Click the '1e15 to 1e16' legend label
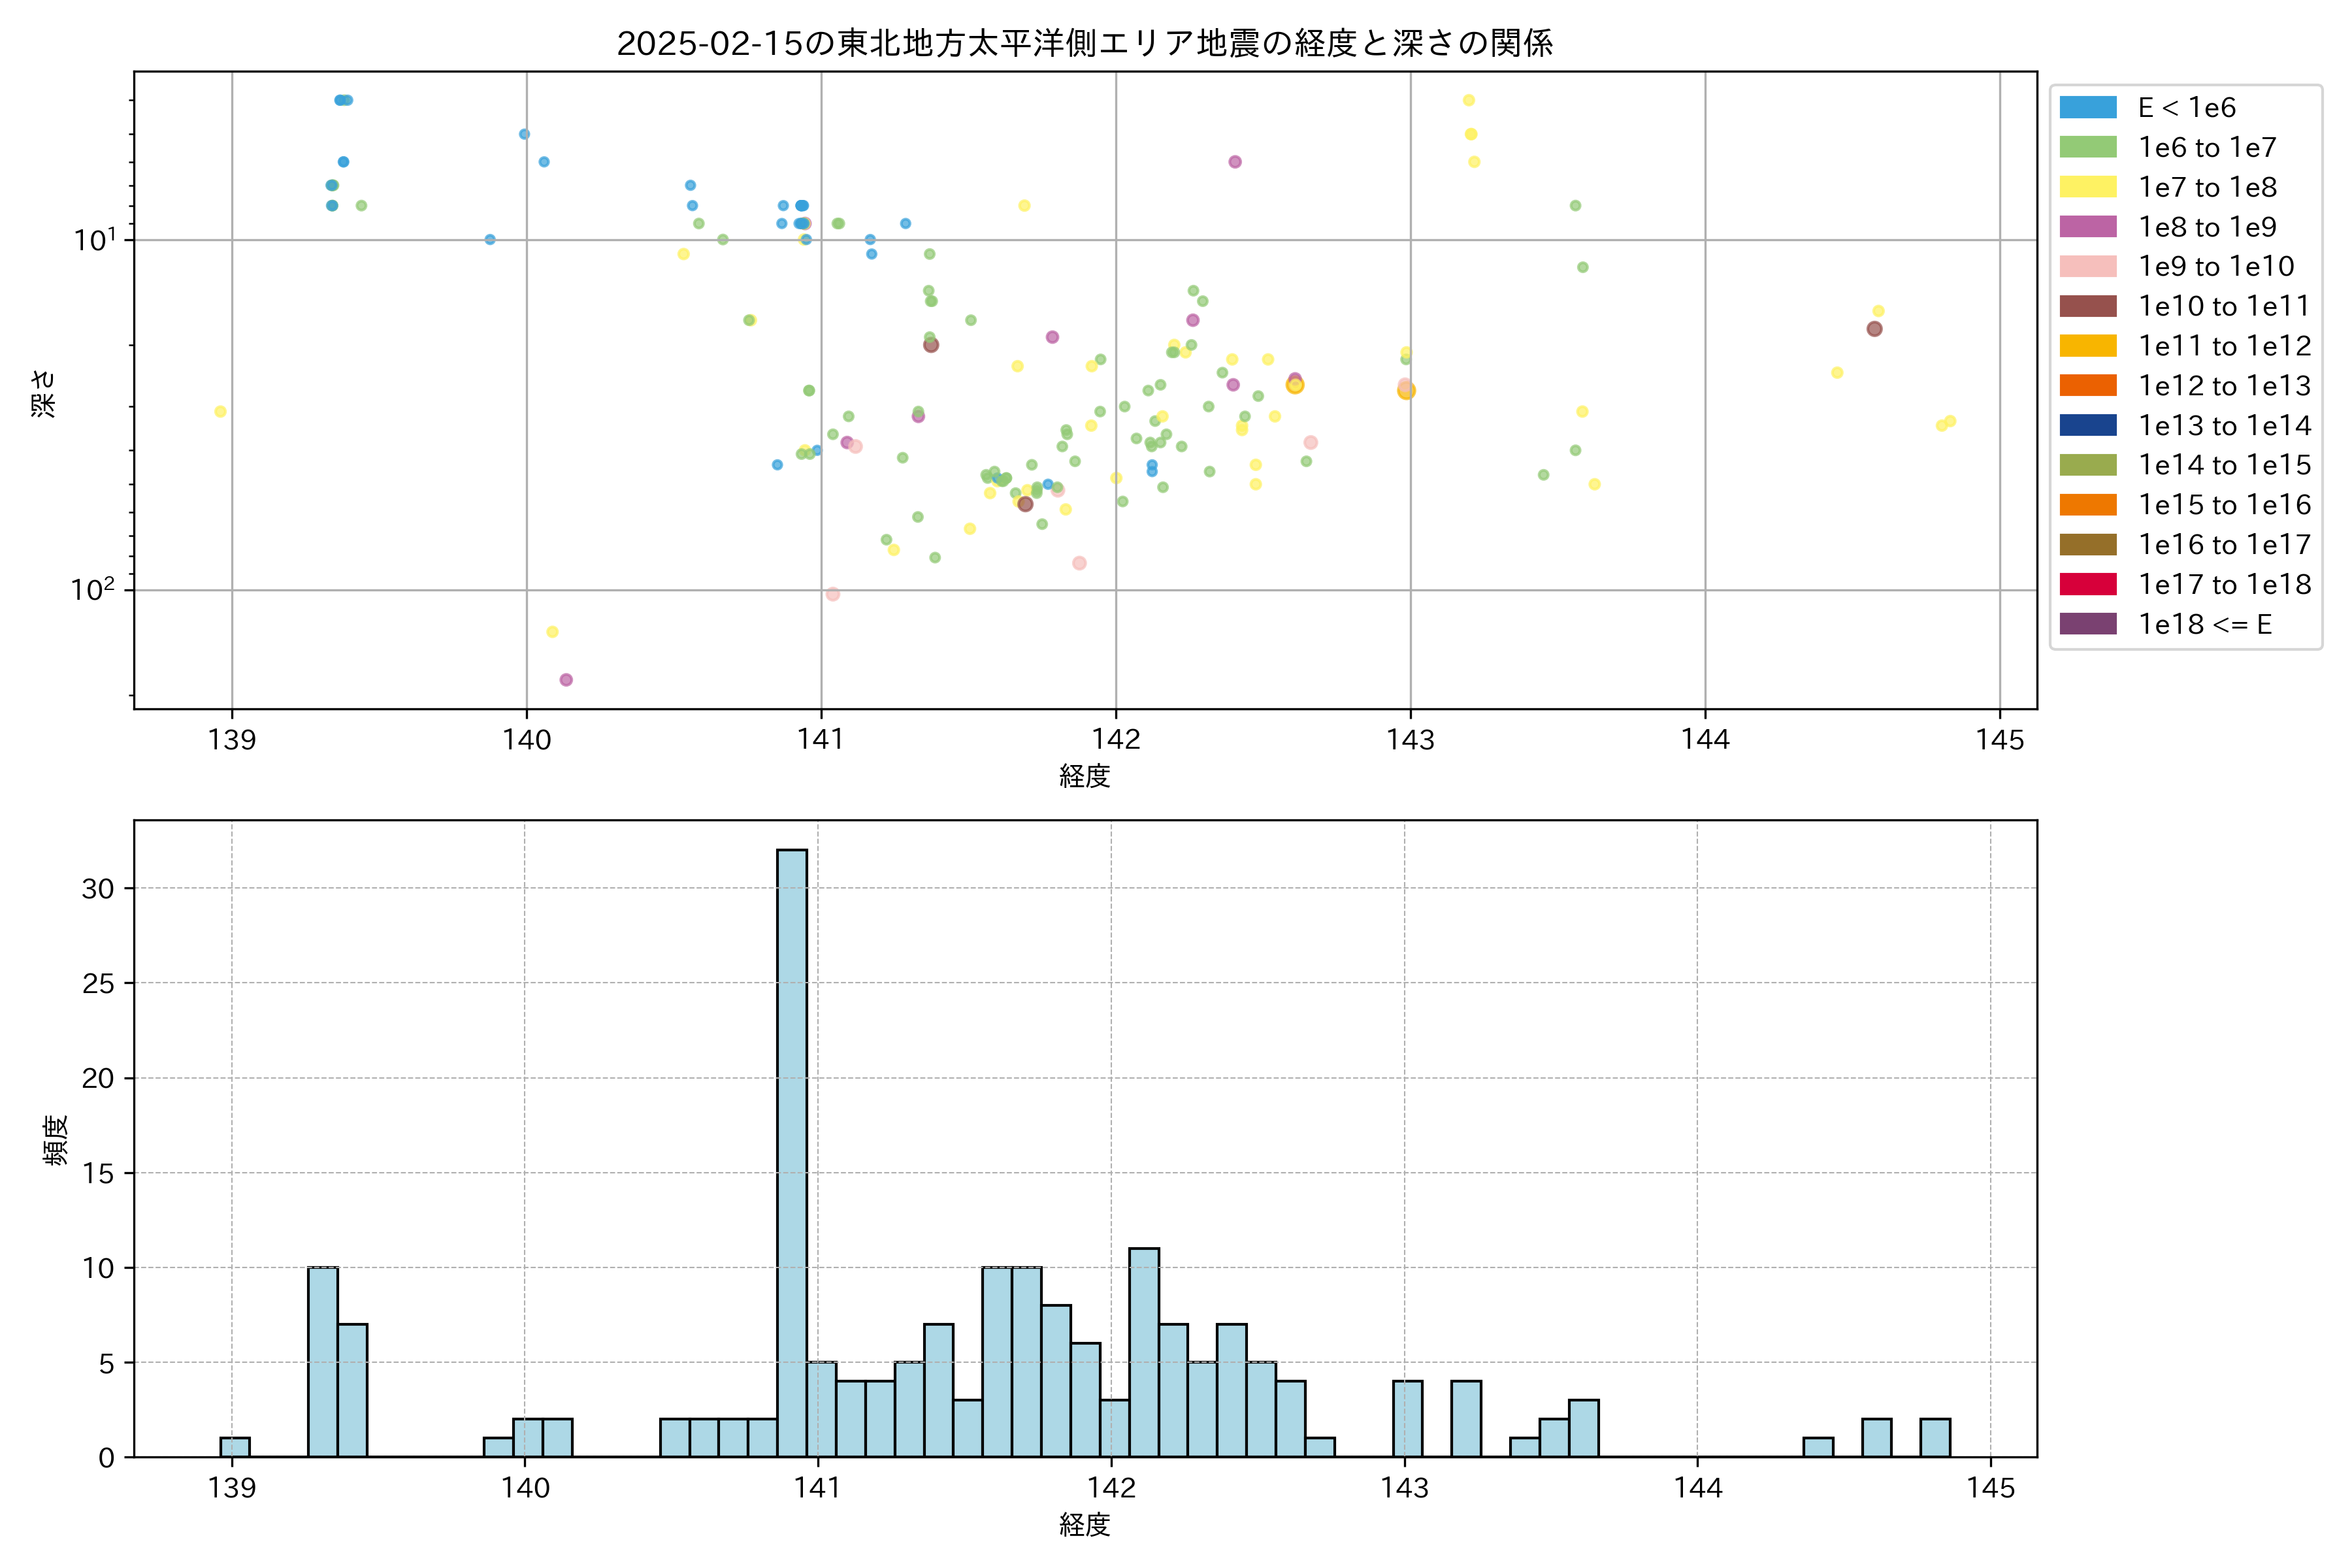Viewport: 2352px width, 1568px height. (x=2224, y=505)
